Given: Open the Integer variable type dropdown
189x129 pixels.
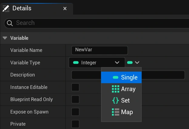Looking at the screenshot, I should pyautogui.click(x=97, y=63).
